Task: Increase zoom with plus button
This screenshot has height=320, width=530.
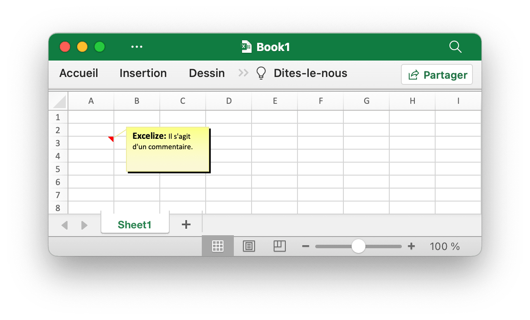Action: pos(411,246)
